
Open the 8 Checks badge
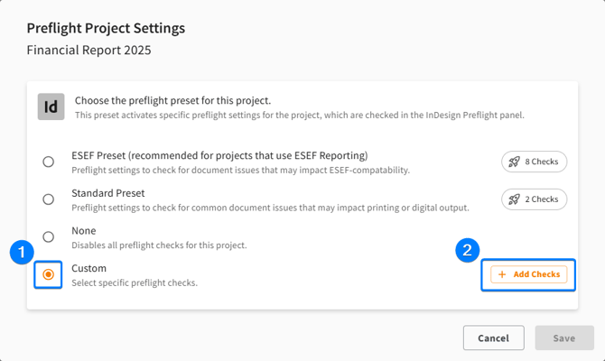534,162
